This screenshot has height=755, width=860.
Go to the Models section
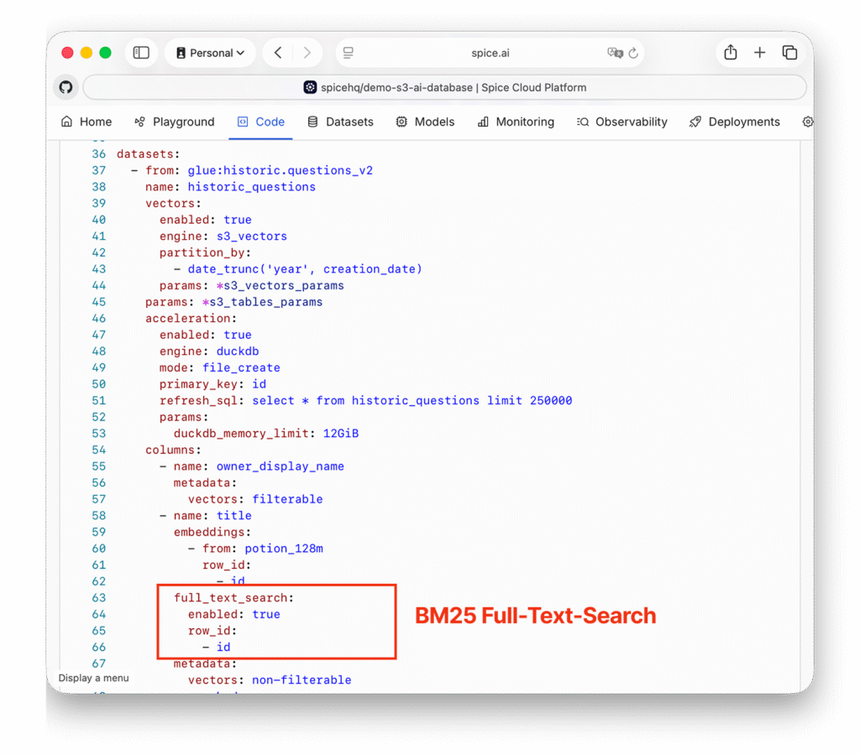[425, 122]
